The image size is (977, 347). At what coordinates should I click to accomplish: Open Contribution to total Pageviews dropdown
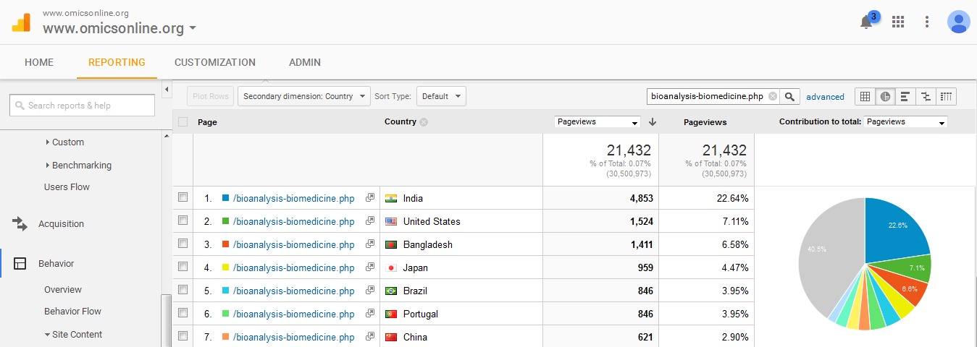pos(905,122)
